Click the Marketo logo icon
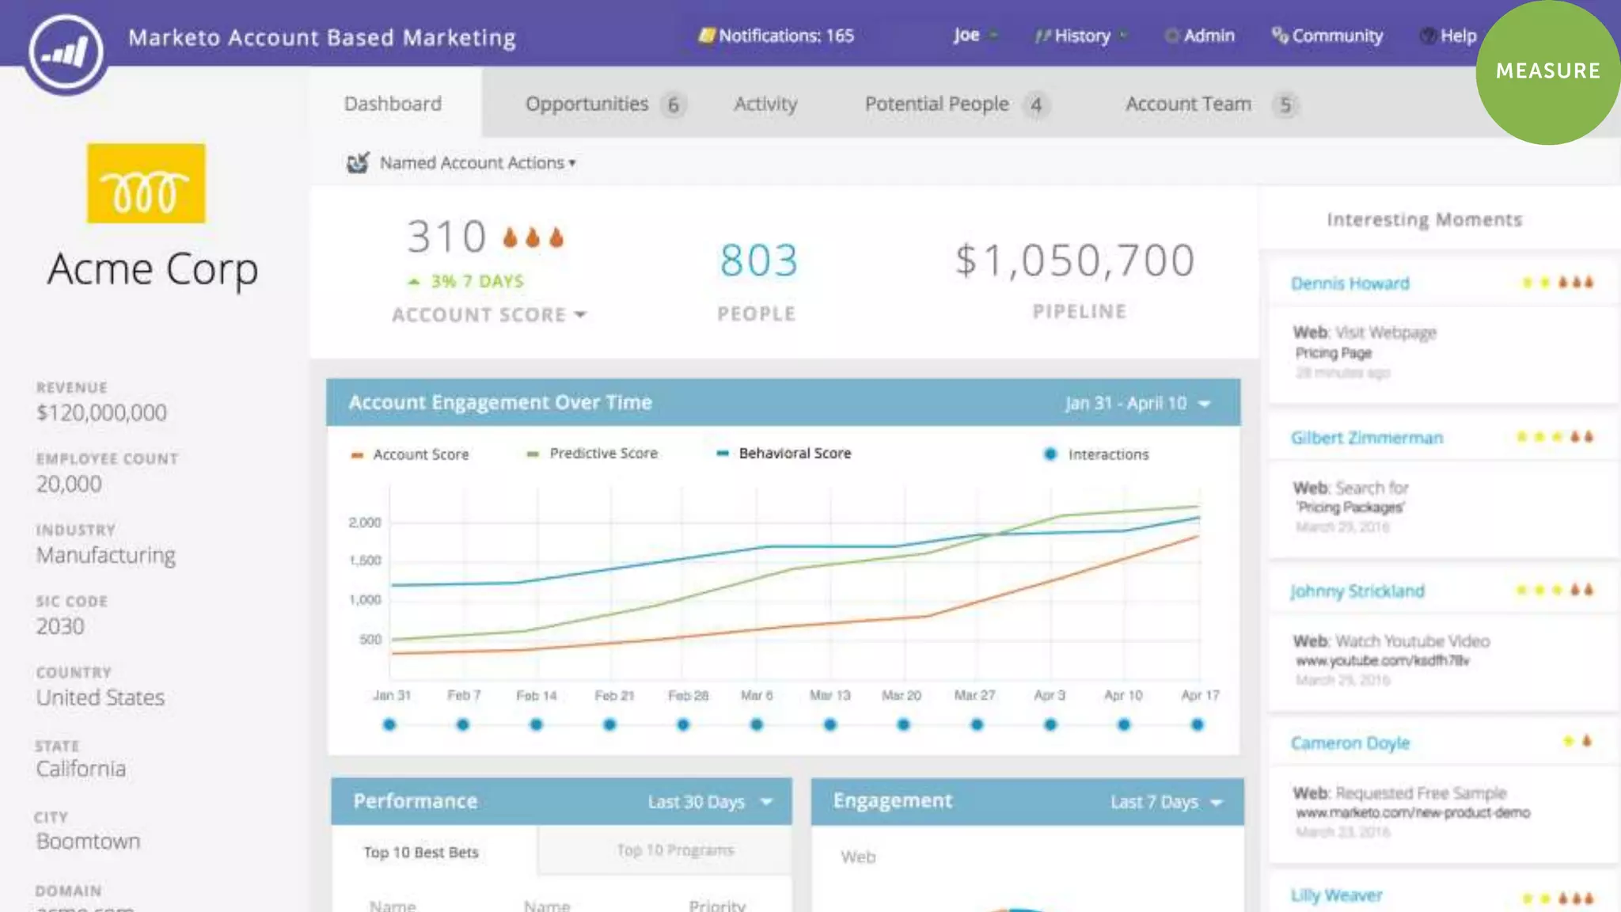 coord(66,53)
